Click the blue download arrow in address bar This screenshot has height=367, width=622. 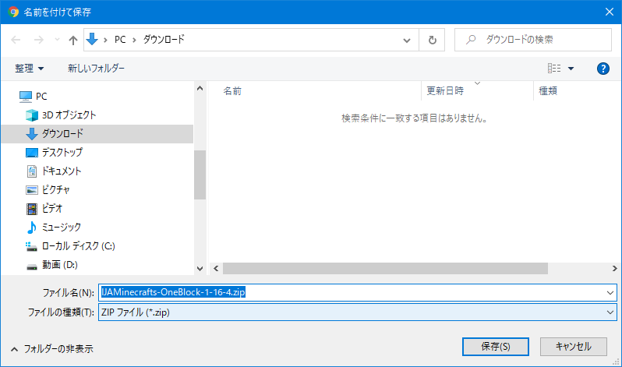pyautogui.click(x=92, y=39)
